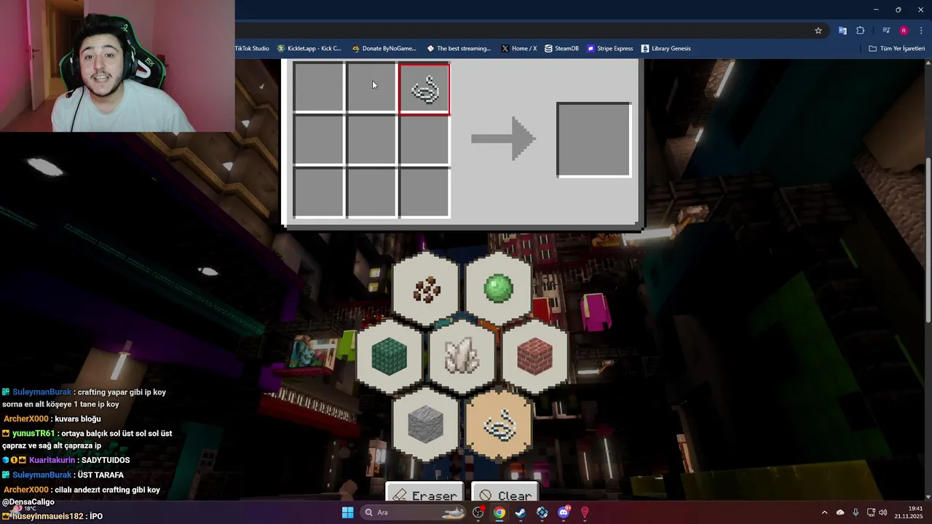
Task: Click chat username huseyinmaueis182
Action: click(47, 516)
